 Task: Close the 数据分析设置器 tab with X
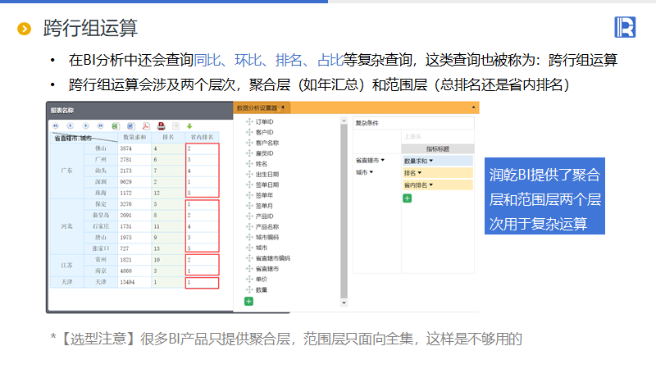(x=279, y=109)
